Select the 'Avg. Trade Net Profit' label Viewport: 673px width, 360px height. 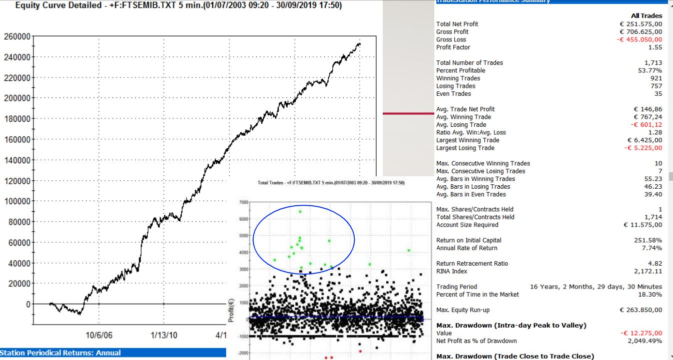point(465,109)
